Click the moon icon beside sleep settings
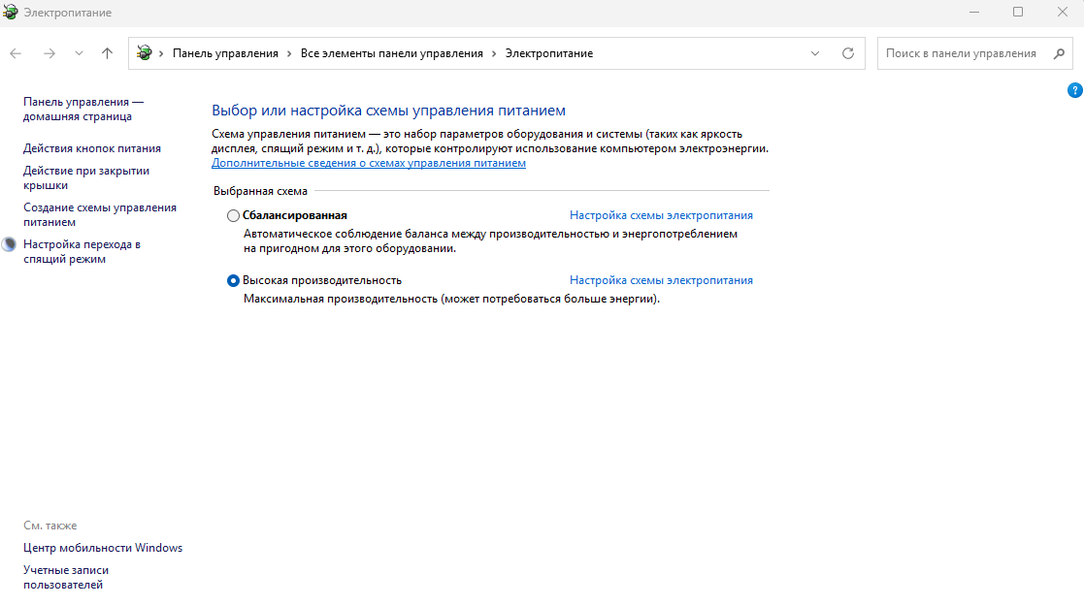The image size is (1084, 606). [x=9, y=244]
